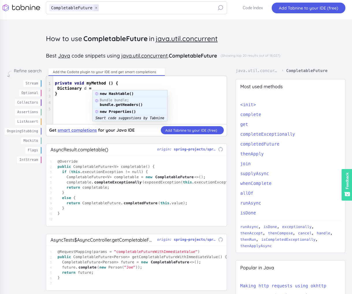
Task: Remove the CompletableFuture search tag
Action: coord(96,8)
